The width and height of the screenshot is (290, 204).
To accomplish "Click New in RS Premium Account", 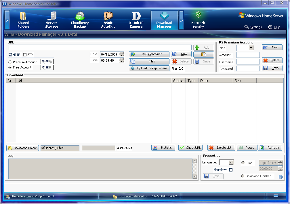I will [x=272, y=47].
